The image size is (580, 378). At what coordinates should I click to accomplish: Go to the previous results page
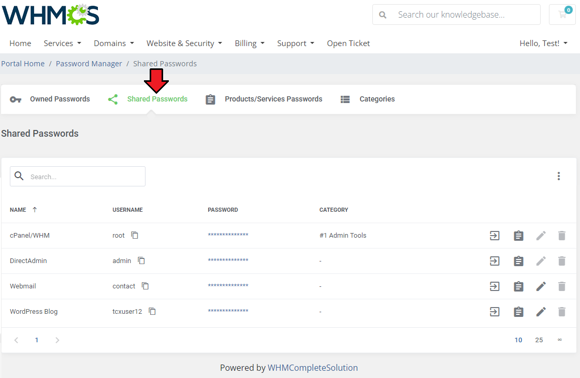pyautogui.click(x=16, y=340)
